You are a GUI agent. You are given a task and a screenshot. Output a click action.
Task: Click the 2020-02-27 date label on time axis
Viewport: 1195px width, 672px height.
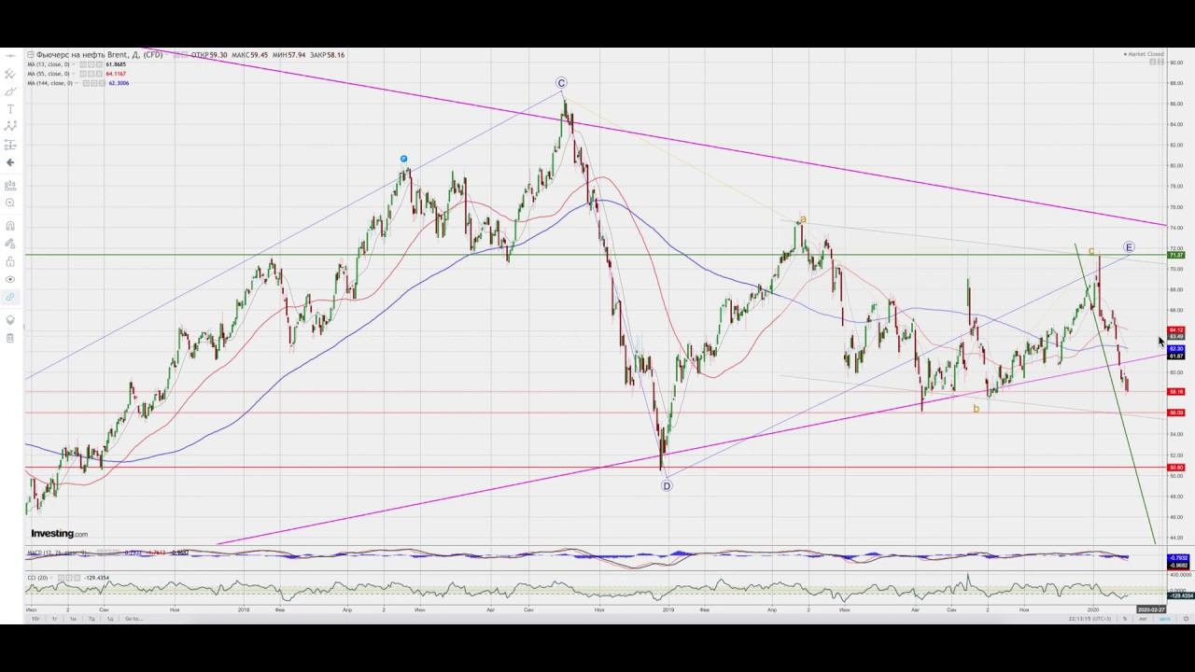(1151, 609)
